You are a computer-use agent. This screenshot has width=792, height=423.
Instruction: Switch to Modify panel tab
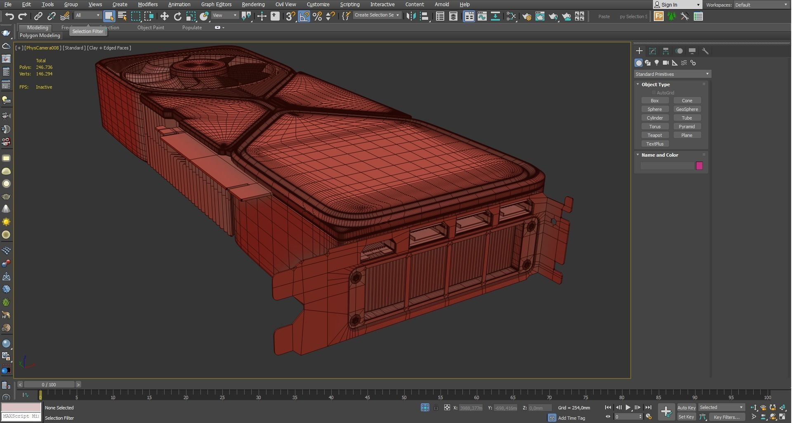(653, 51)
